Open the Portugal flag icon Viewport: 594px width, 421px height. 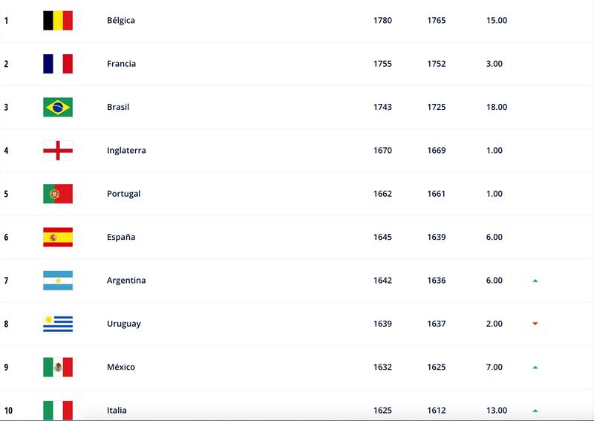click(58, 194)
